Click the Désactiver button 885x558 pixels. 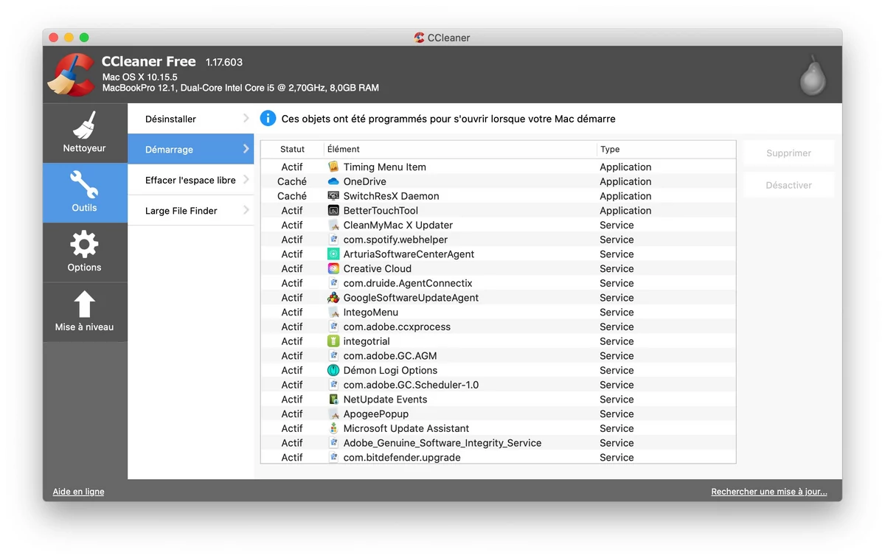[788, 185]
